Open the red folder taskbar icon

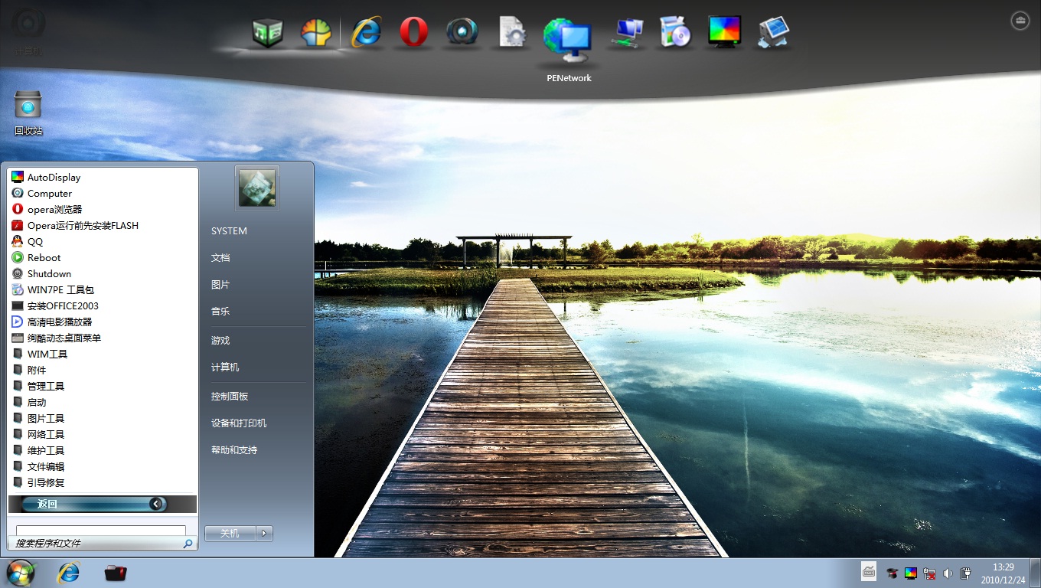tap(116, 573)
